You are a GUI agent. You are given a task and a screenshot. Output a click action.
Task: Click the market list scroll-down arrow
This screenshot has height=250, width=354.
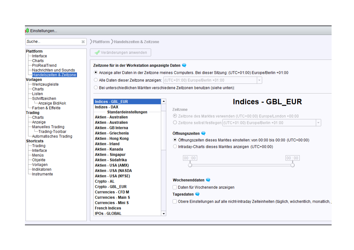point(164,213)
